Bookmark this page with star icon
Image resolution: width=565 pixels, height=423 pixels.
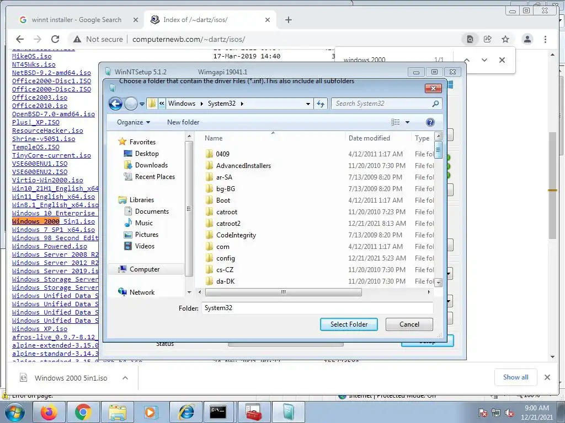pos(505,39)
